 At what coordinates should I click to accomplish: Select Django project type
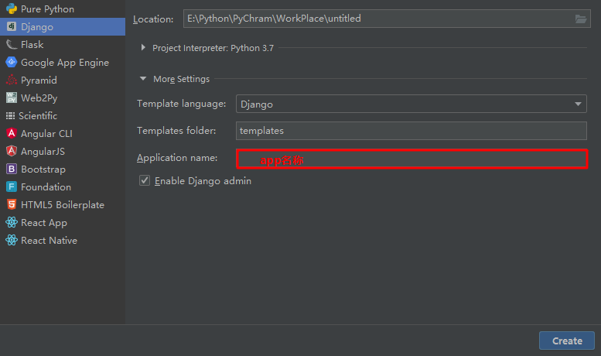pyautogui.click(x=63, y=26)
